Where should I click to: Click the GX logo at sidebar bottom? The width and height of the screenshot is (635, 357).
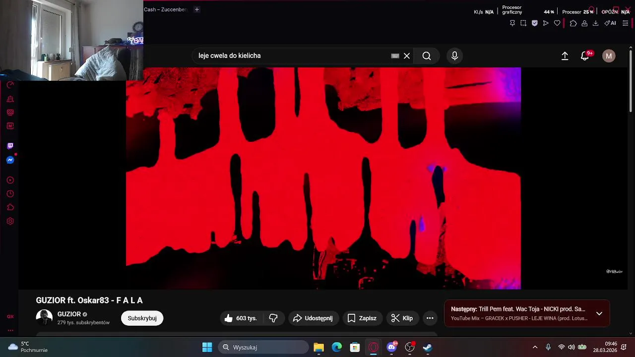[x=10, y=317]
